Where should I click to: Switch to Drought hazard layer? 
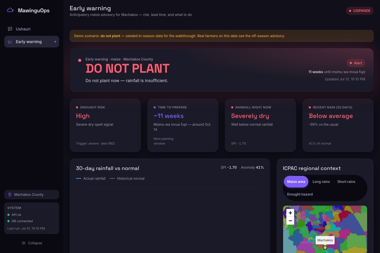coord(300,194)
